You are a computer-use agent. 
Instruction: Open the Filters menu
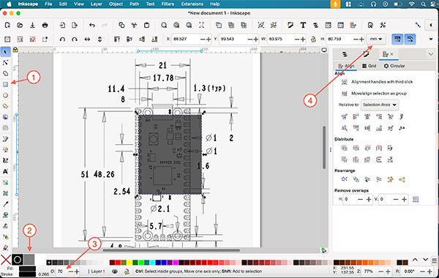tap(168, 4)
